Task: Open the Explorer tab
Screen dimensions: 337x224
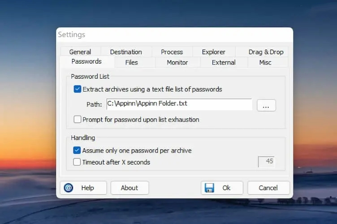Action: [x=214, y=52]
